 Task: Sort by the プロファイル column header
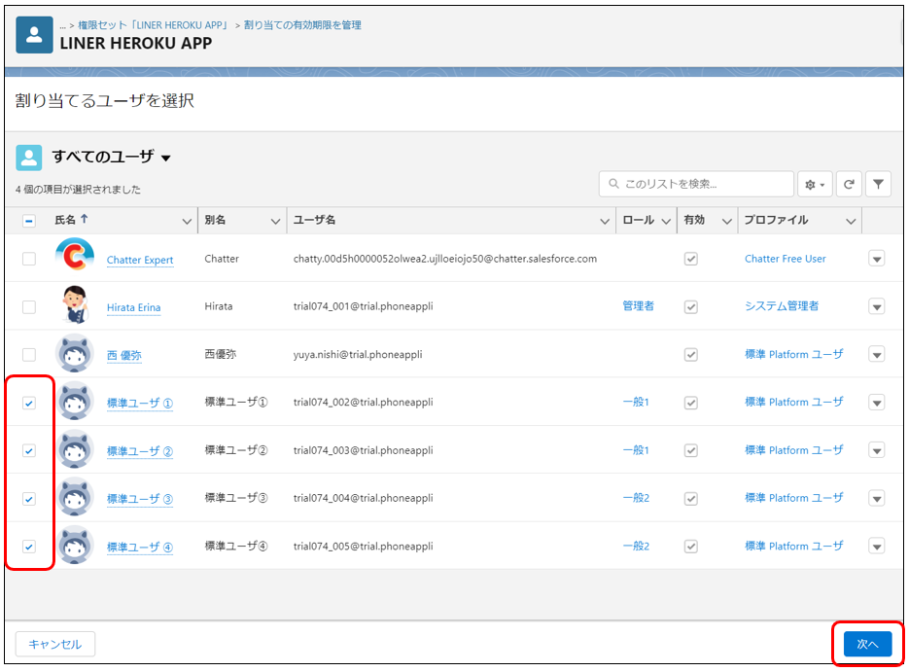click(776, 220)
